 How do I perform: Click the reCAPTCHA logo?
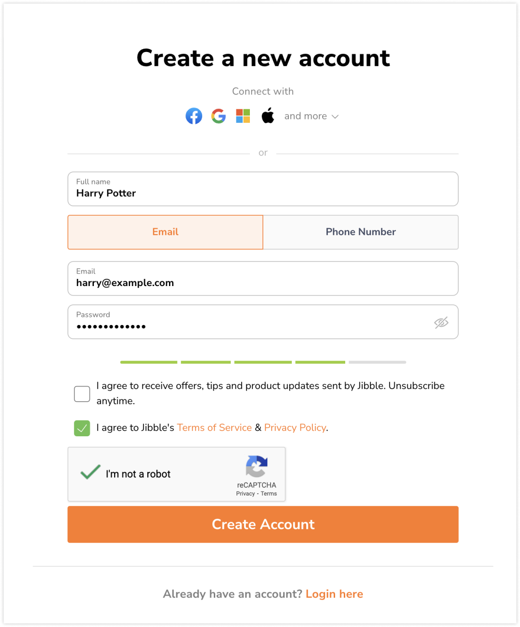[x=257, y=466]
